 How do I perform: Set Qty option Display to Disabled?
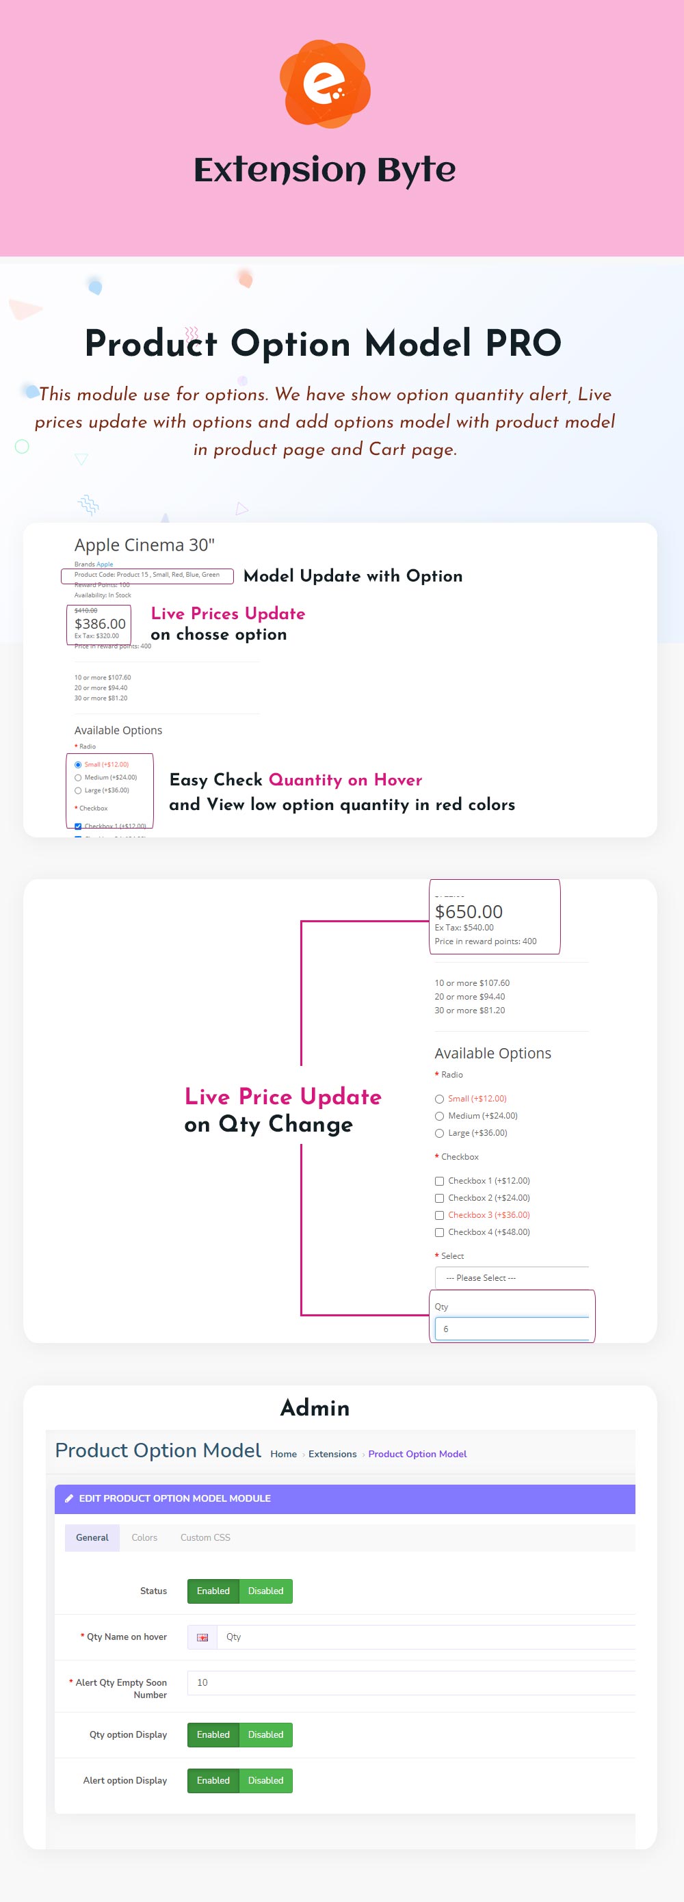pos(265,1734)
